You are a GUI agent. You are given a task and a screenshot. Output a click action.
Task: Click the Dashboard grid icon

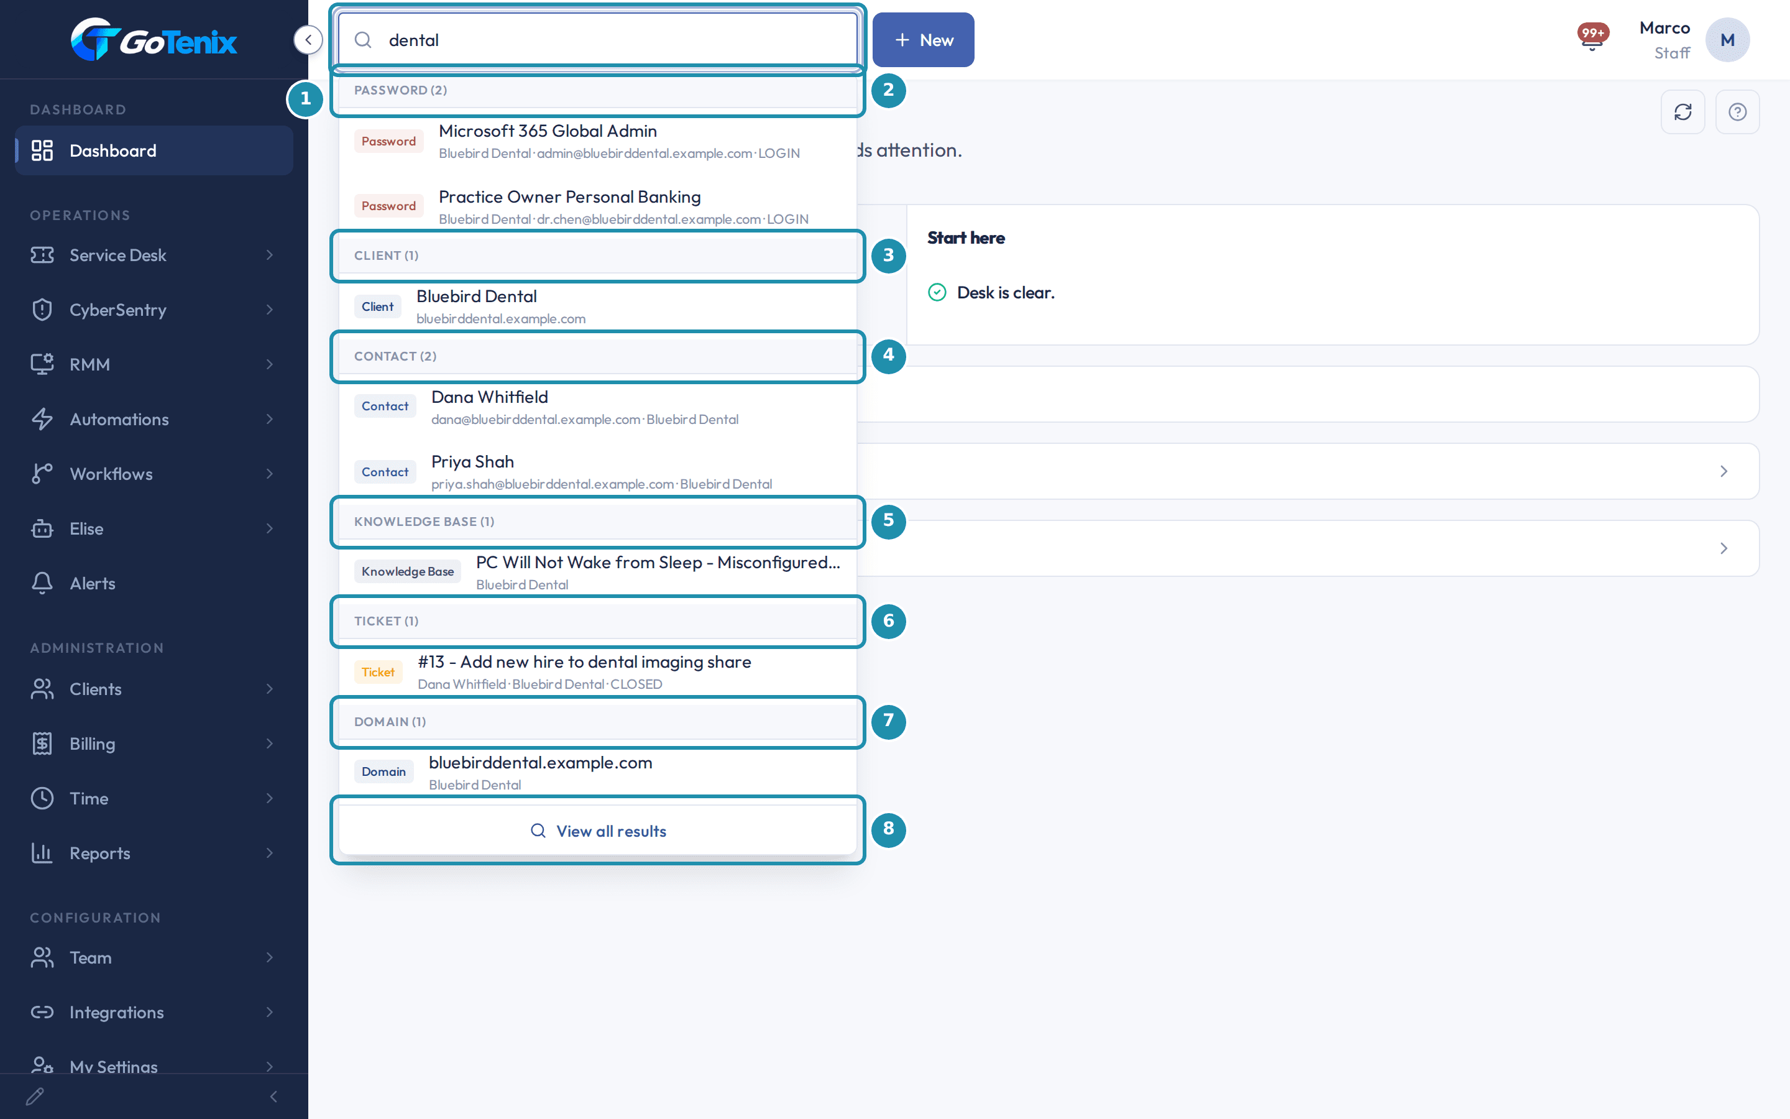click(x=42, y=150)
